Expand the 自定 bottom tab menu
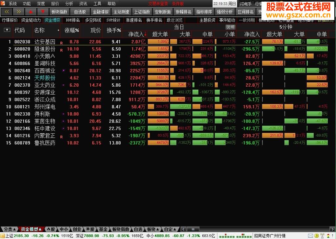Image resolution: width=336 pixels, height=239 pixels. pyautogui.click(x=175, y=229)
